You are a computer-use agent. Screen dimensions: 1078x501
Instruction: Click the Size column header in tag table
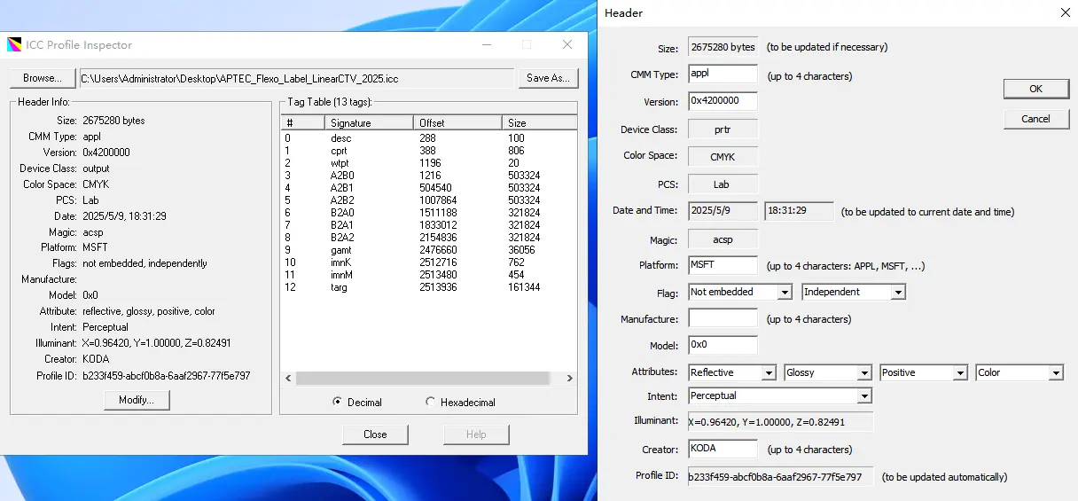[539, 123]
